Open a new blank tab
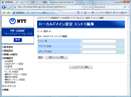 (61, 13)
